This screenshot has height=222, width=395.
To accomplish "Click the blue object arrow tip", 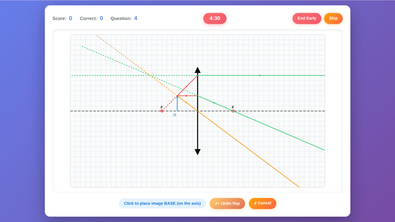I will click(177, 96).
